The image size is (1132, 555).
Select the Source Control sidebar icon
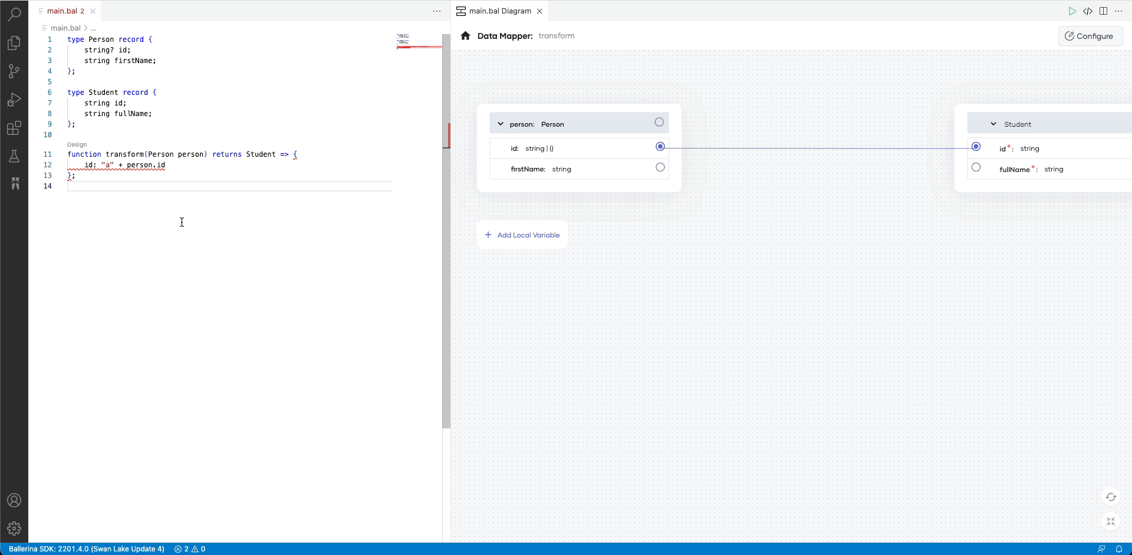[14, 71]
